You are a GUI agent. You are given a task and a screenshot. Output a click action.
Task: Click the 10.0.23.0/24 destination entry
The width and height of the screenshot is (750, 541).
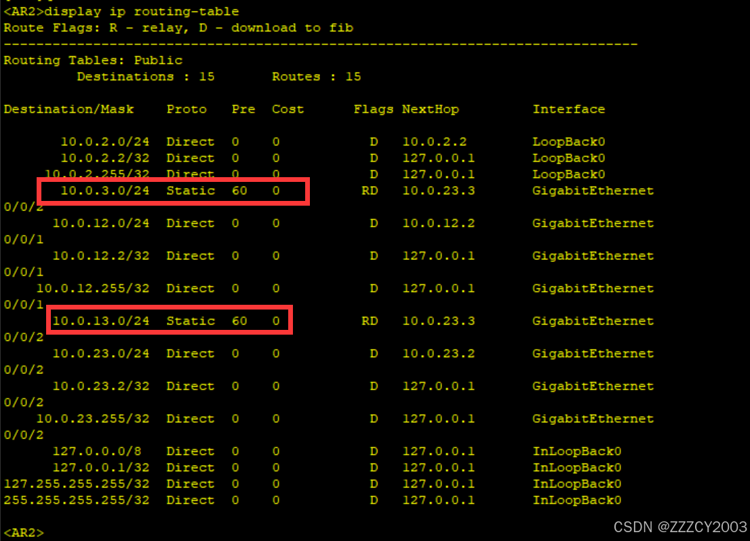pos(100,354)
